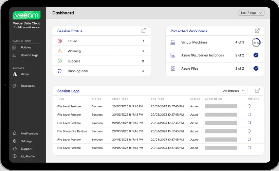Click the Created By column header
Screen dimensions: 279x171
point(213,99)
